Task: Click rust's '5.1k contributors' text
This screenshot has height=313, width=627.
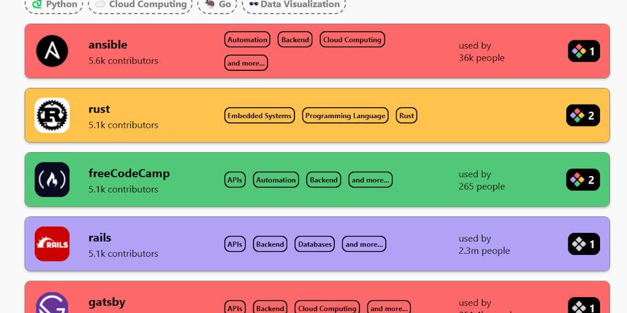Action: pyautogui.click(x=123, y=125)
